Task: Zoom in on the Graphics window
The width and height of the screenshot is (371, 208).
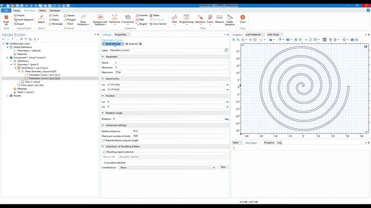Action: [234, 40]
